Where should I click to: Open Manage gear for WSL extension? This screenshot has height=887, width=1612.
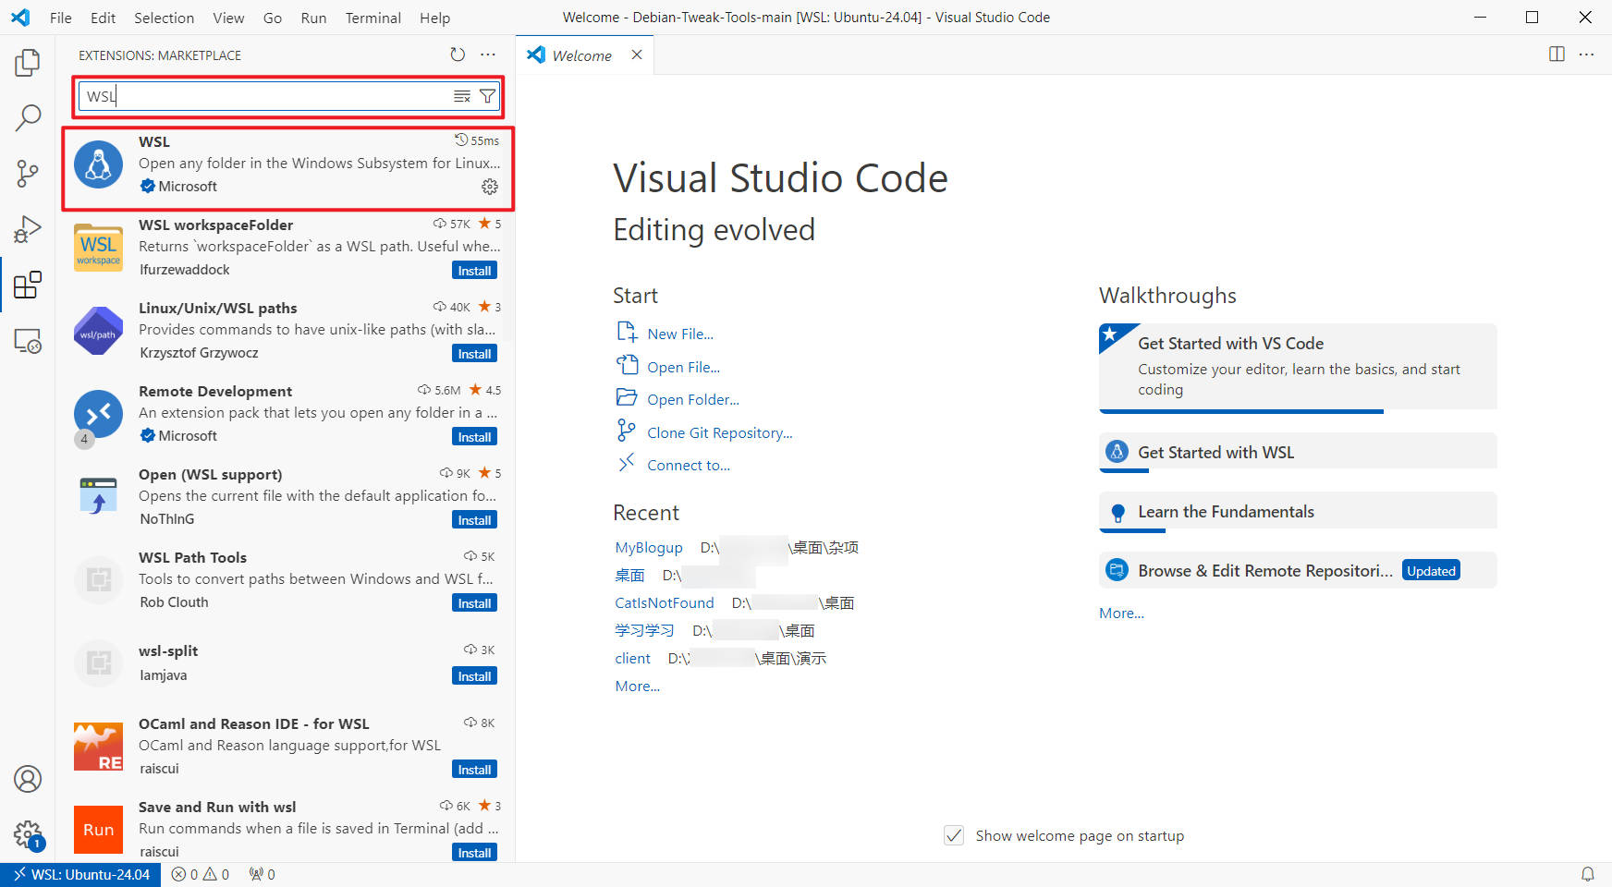[x=490, y=187]
